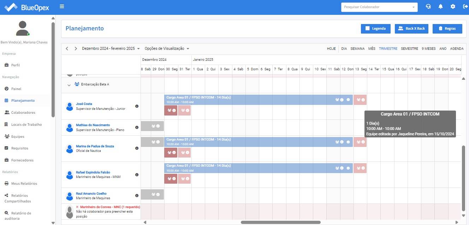Open Perfil in the sidebar
Screen dimensions: 469x225
pos(16,65)
